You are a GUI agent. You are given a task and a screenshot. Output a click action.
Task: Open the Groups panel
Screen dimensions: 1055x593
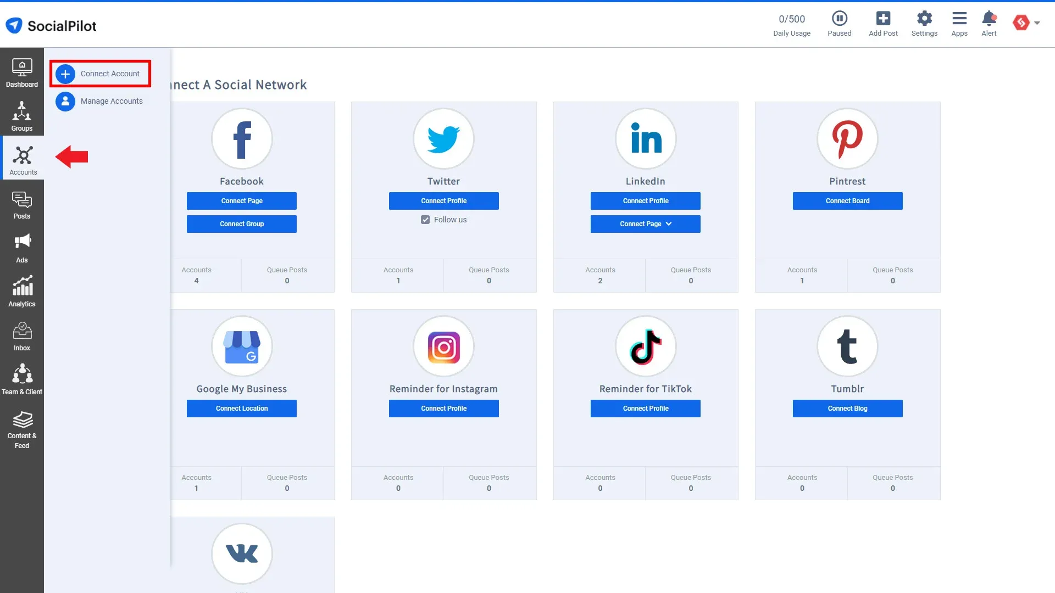click(22, 116)
